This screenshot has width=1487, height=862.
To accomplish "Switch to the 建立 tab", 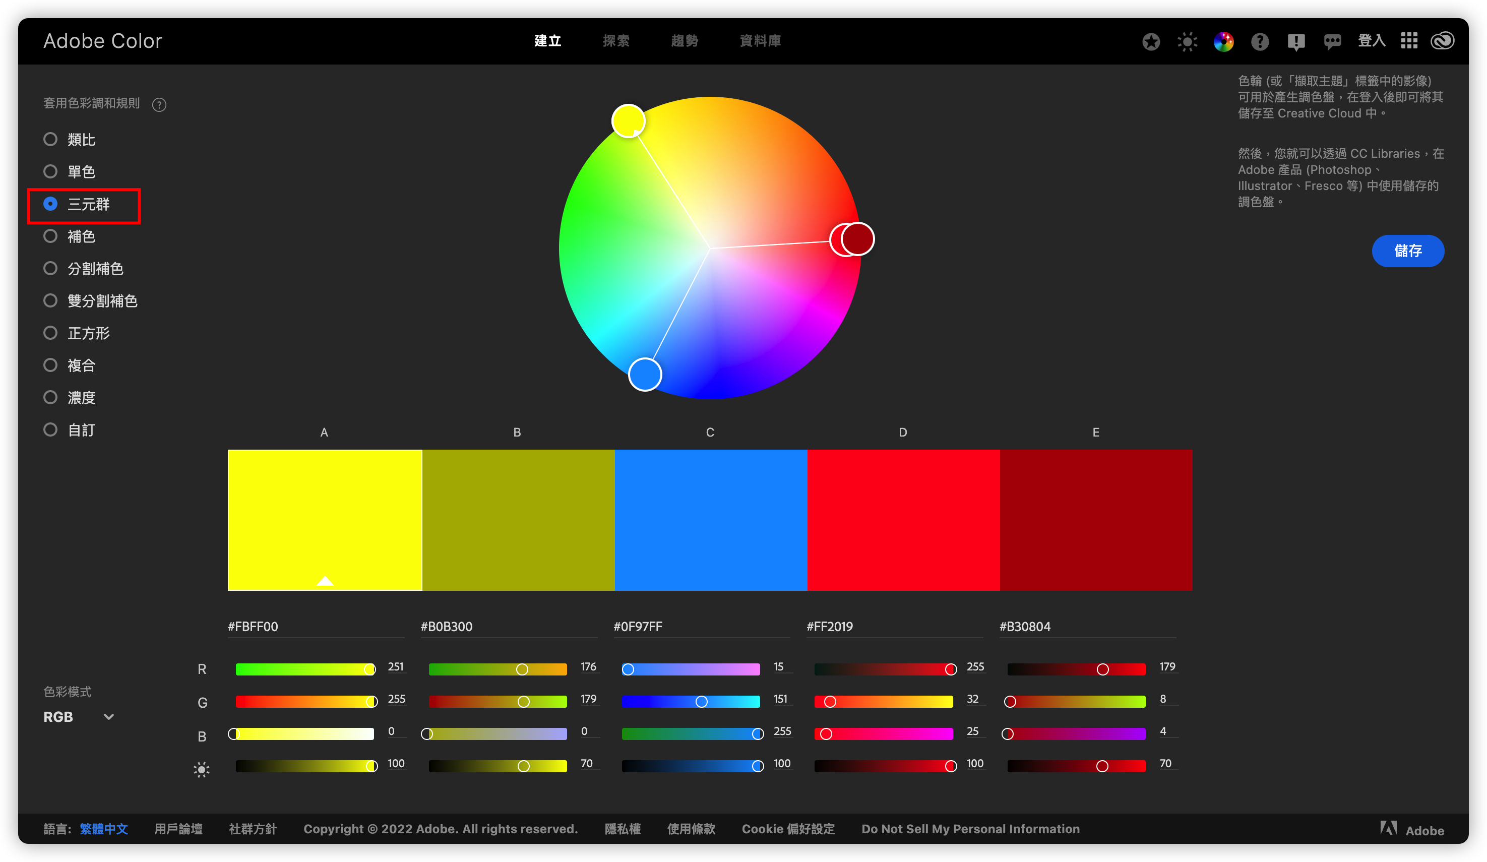I will 547,41.
